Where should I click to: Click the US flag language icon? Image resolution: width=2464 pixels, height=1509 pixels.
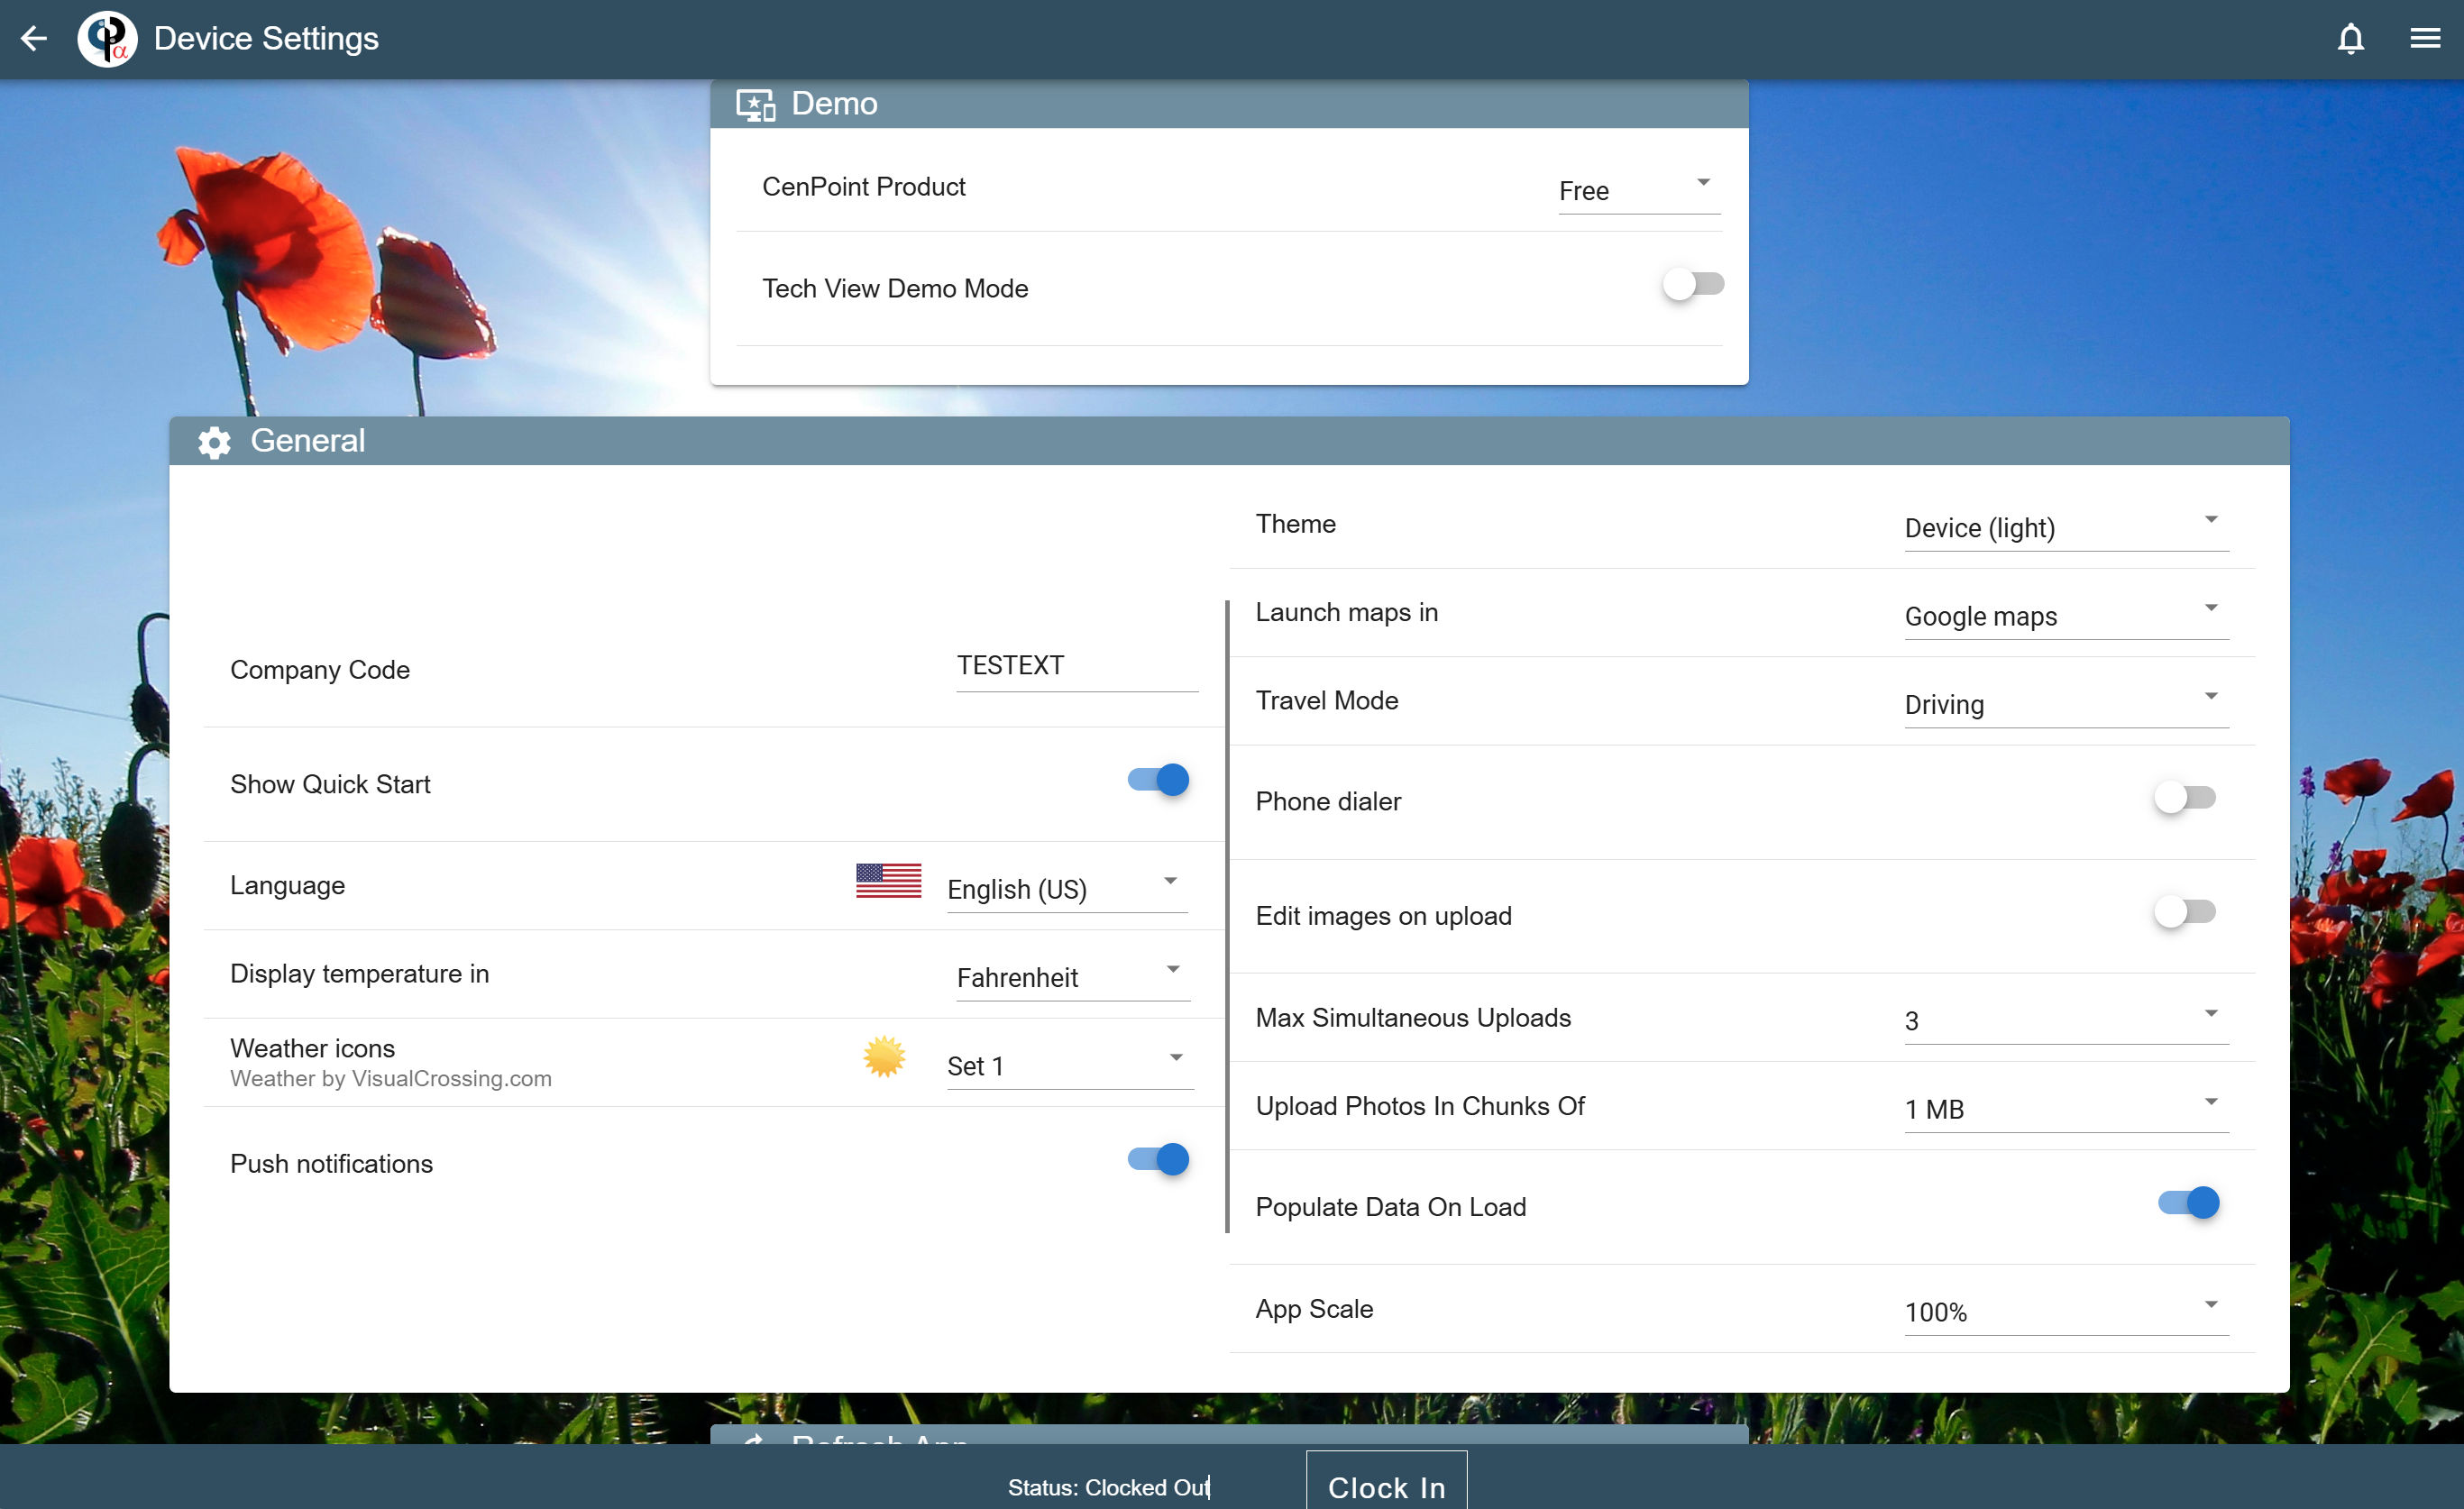coord(888,881)
